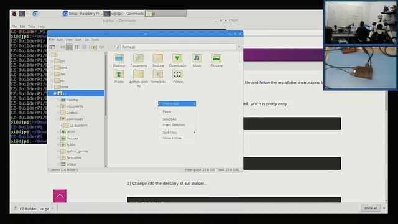398x224 pixels.
Task: Open the terminal window Help menu
Action: [42, 26]
